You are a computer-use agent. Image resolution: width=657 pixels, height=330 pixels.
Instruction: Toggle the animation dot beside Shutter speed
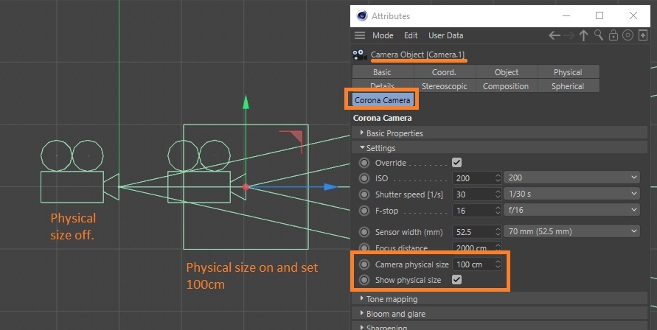364,194
